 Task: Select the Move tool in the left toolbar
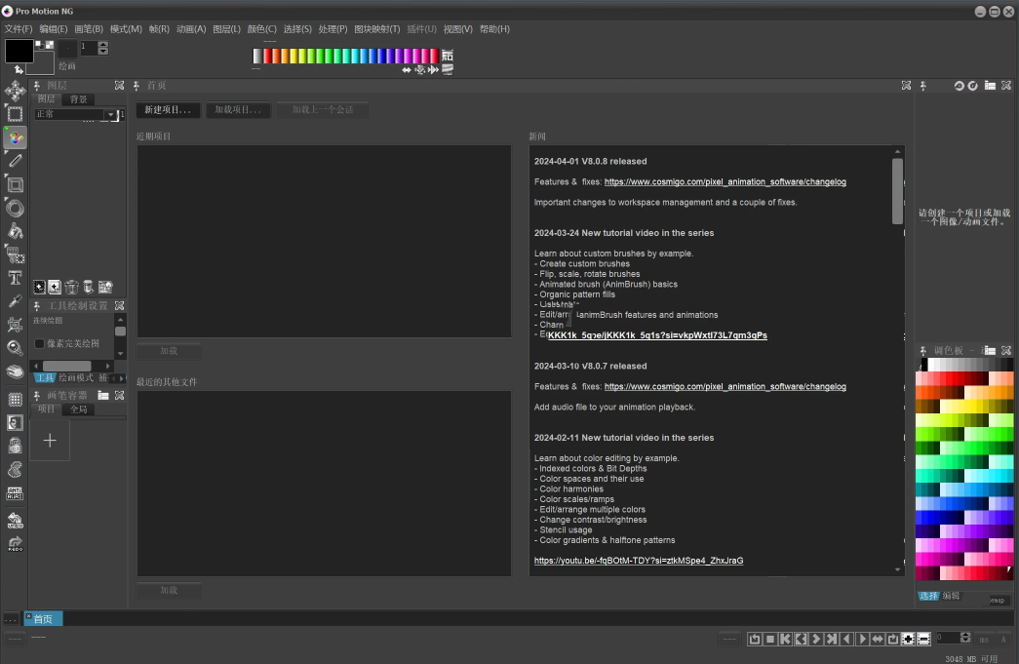click(15, 91)
